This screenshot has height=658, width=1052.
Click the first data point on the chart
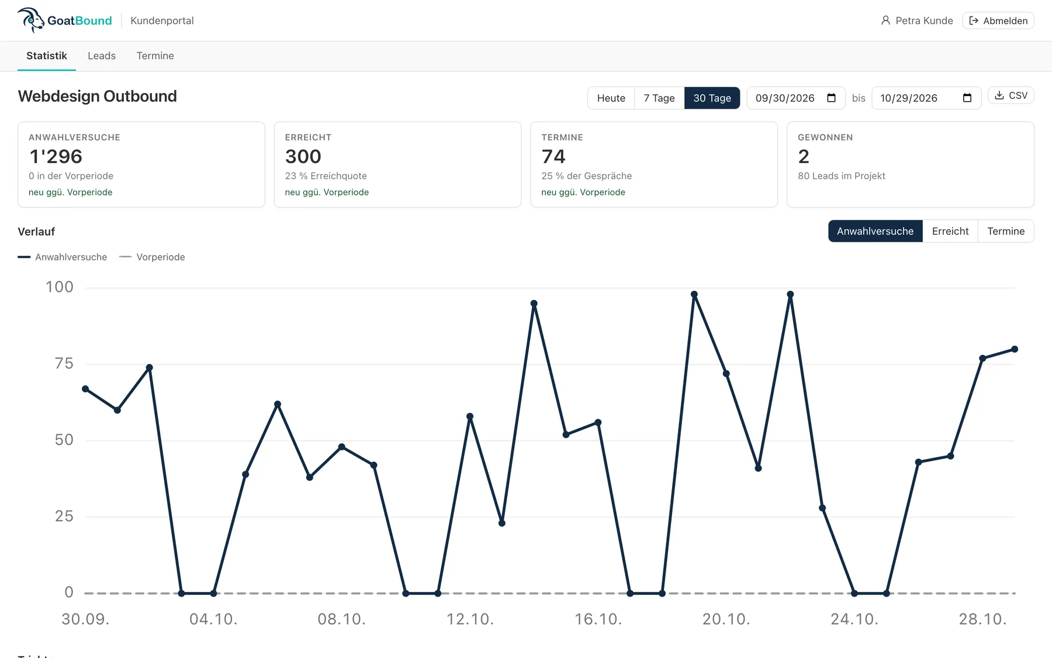coord(85,389)
